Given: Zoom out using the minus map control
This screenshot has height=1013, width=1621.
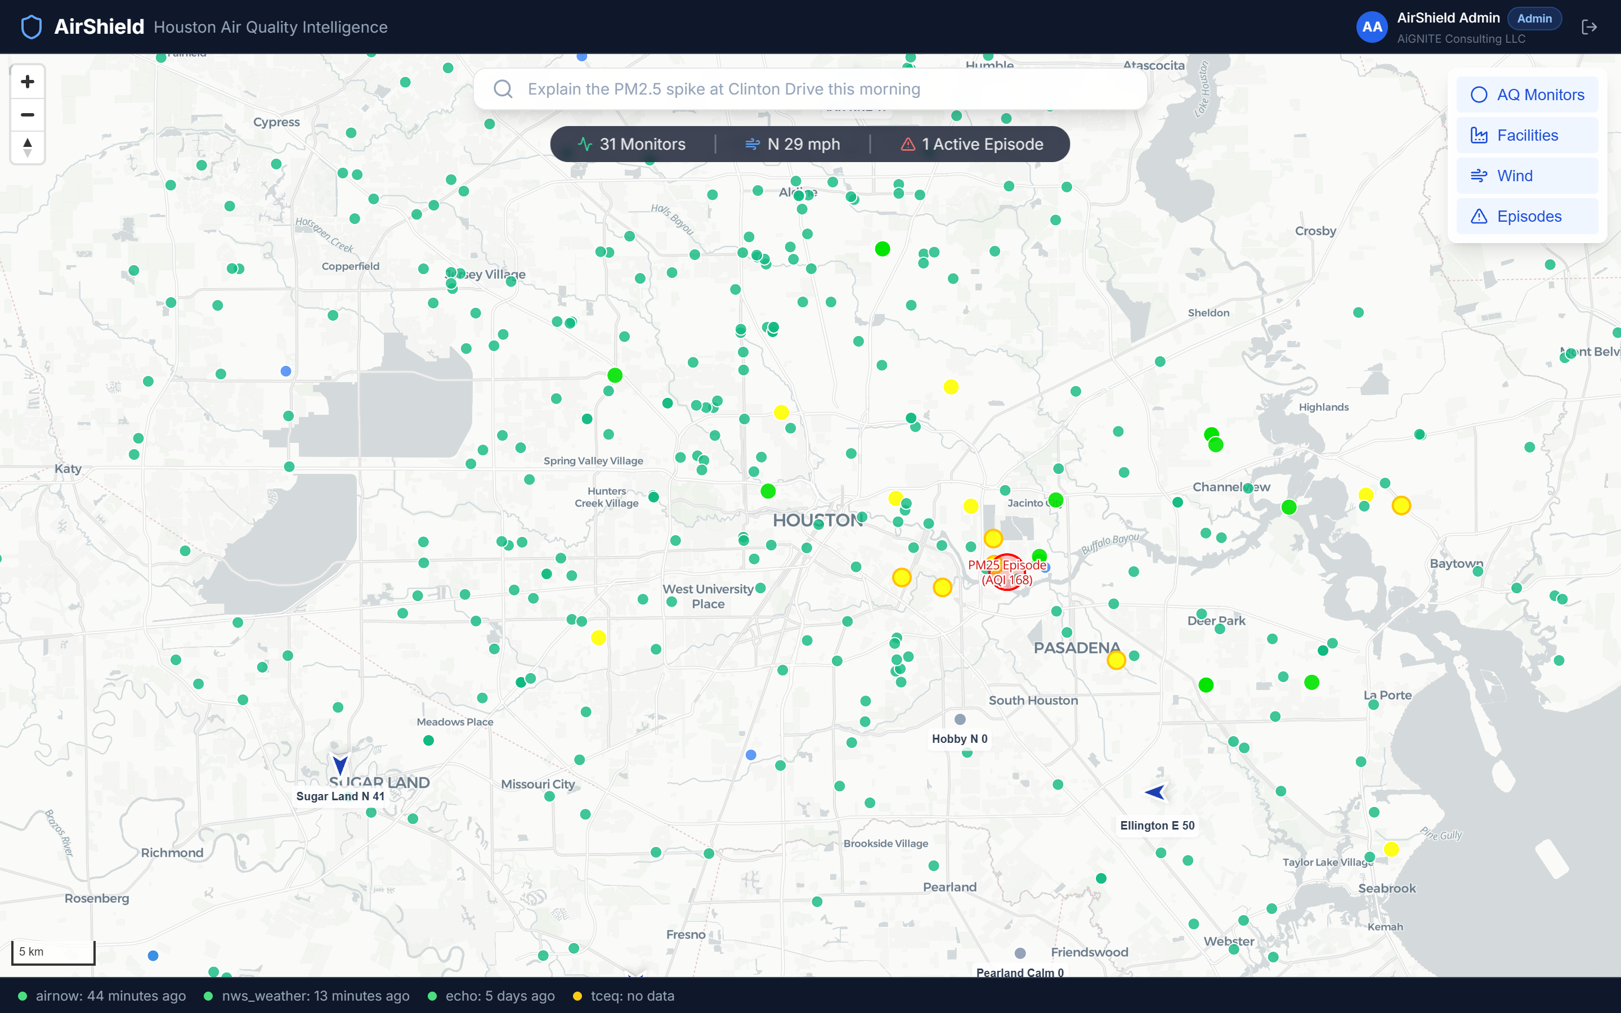Looking at the screenshot, I should [27, 115].
